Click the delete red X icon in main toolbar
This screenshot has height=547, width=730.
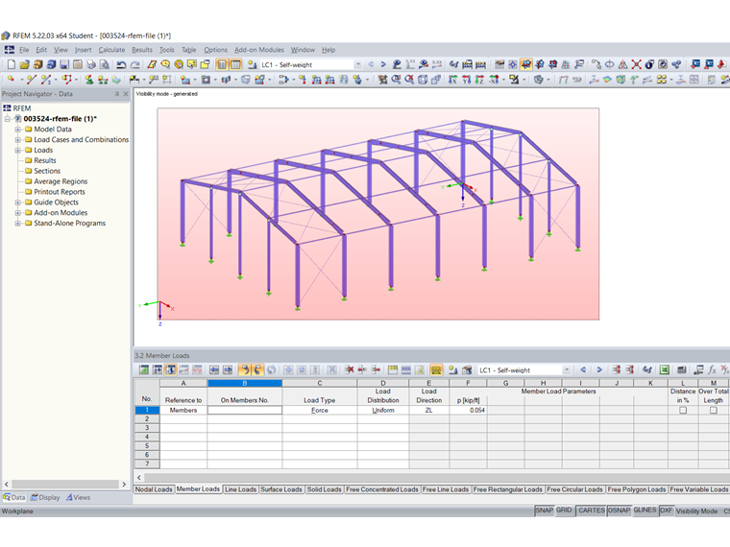coord(637,64)
